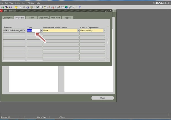Screen dimensions: 171x120
Task: Click the Copy toolbar icon
Action: tap(41, 7)
